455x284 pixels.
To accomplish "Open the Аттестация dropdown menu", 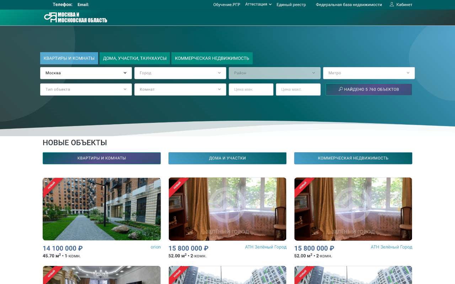I will click(x=258, y=4).
